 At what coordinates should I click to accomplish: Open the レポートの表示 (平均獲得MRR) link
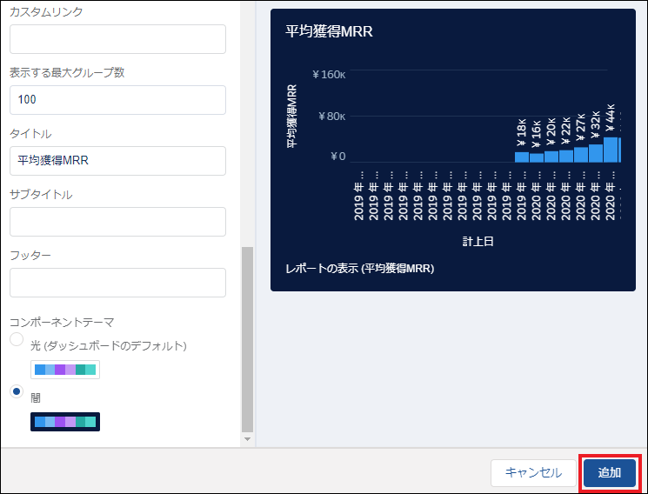coord(359,269)
